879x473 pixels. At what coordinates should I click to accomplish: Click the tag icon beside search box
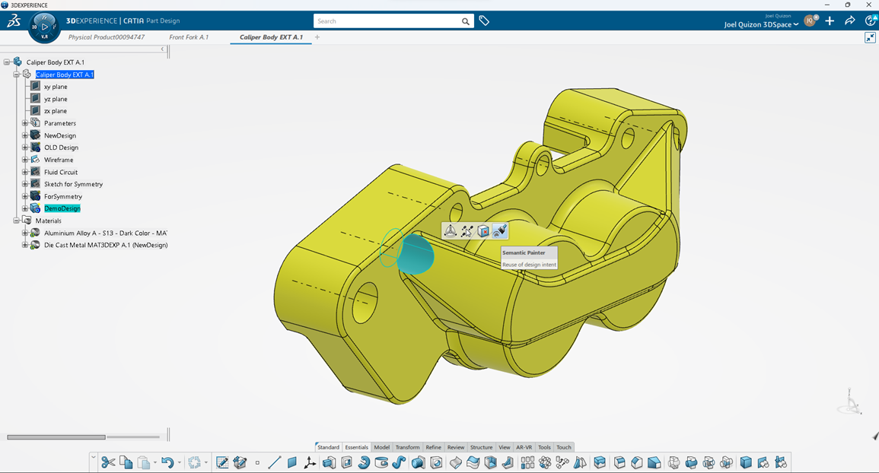pyautogui.click(x=484, y=21)
